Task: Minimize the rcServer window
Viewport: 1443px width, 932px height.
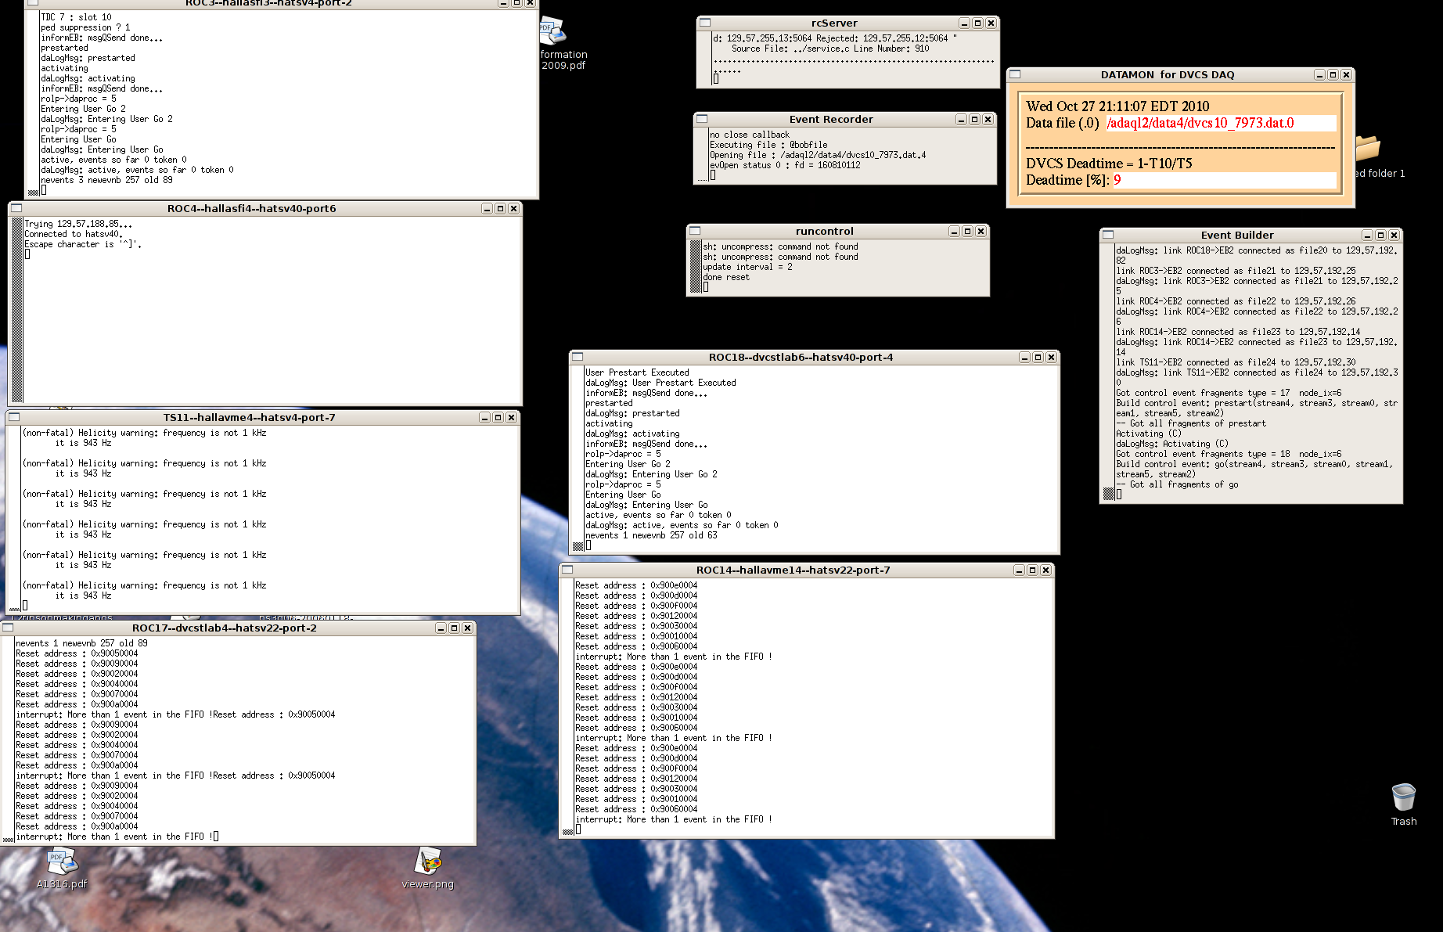Action: coord(964,23)
